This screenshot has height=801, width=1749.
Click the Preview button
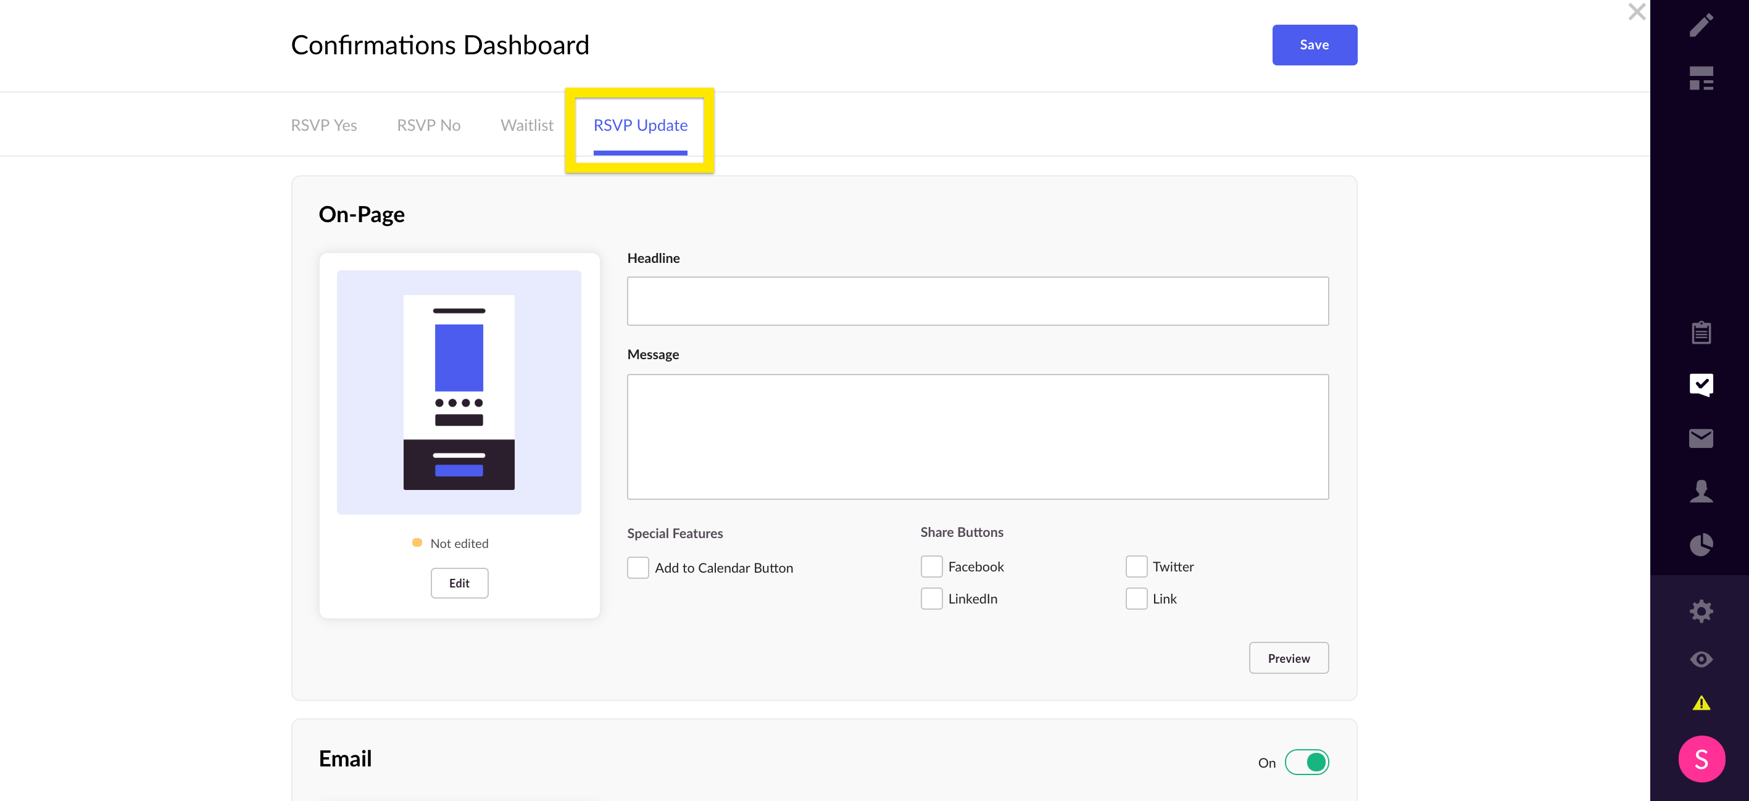(x=1288, y=658)
